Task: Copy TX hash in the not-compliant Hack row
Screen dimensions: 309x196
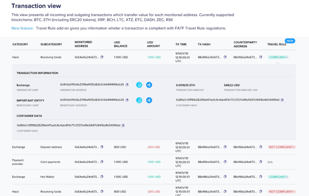Action: [x=225, y=191]
